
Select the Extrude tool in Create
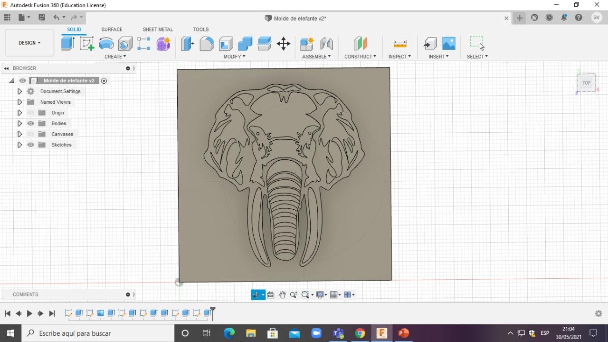pyautogui.click(x=68, y=43)
